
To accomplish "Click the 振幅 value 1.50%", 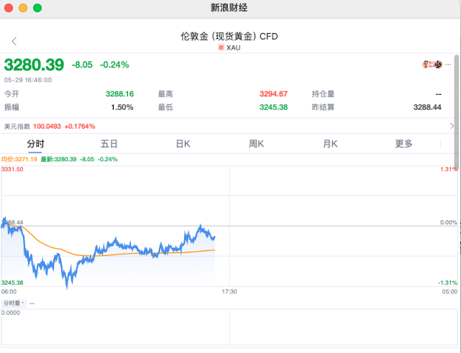I will (122, 107).
